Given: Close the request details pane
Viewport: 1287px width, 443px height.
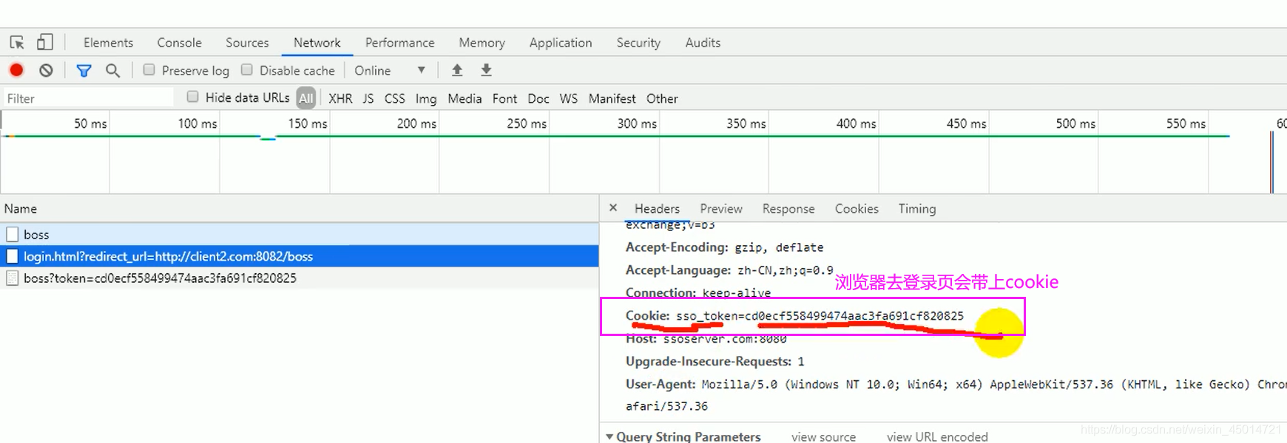Looking at the screenshot, I should pos(613,208).
